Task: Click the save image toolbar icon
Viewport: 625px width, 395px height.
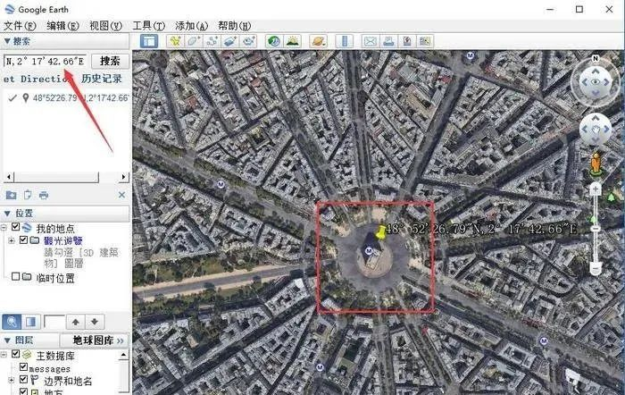Action: [407, 41]
